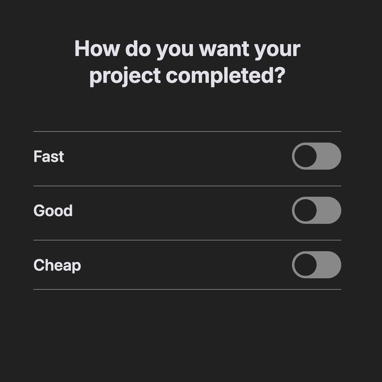This screenshot has width=382, height=382.
Task: Click the "project completed?" heading line
Action: pos(187,75)
